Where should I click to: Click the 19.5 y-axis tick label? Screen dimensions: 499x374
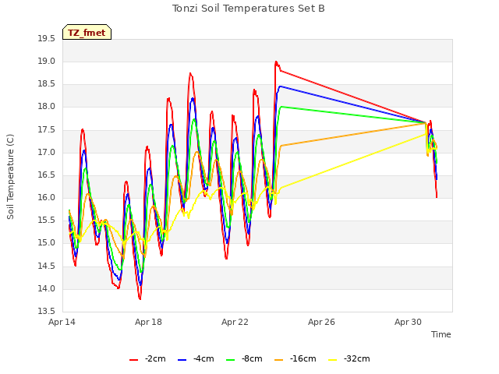tap(47, 39)
